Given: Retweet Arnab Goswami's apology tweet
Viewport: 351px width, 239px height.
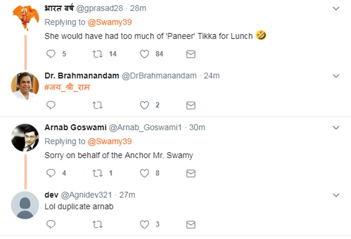Looking at the screenshot, I should click(x=97, y=173).
